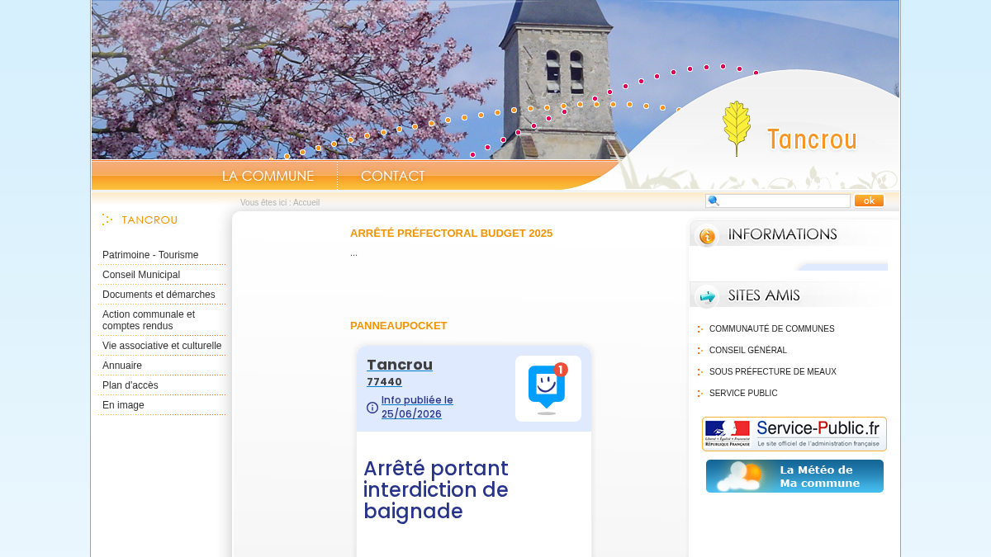Open Info publiée le 25/06/2026 link
The height and width of the screenshot is (557, 991).
coord(417,407)
